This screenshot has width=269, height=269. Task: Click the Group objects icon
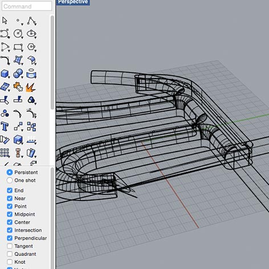click(x=31, y=100)
